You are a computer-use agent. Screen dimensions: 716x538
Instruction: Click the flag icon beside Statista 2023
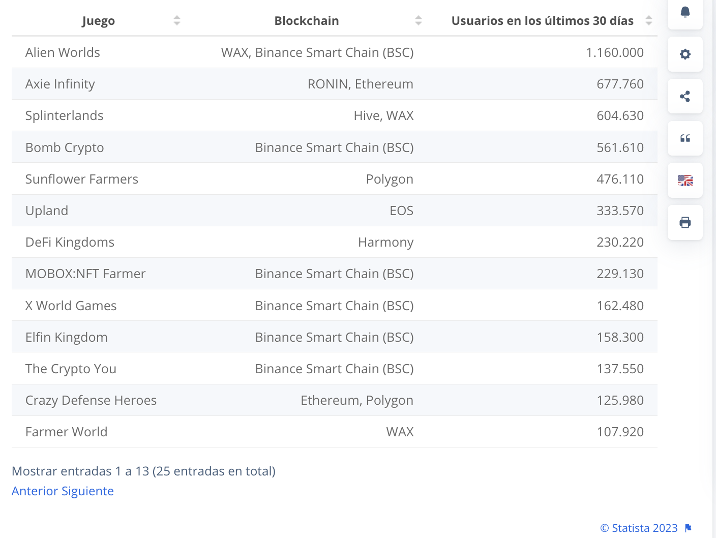pos(689,528)
